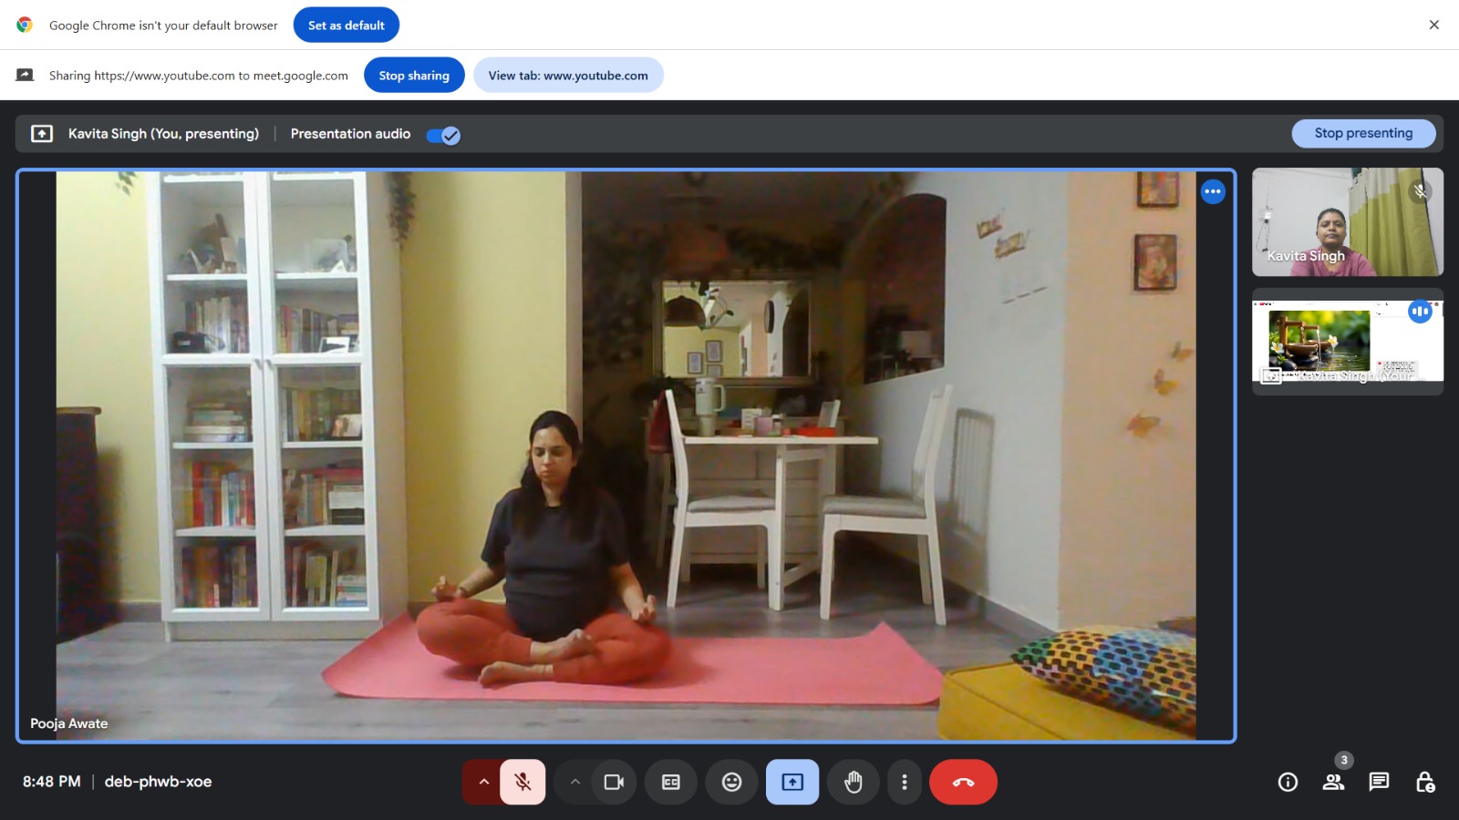
Task: Expand video settings arrow beside camera
Action: coord(574,782)
